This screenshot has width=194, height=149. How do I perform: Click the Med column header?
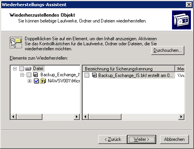tap(180, 69)
